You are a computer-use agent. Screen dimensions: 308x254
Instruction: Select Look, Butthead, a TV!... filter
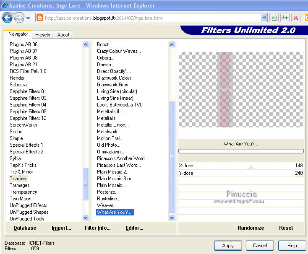[121, 105]
